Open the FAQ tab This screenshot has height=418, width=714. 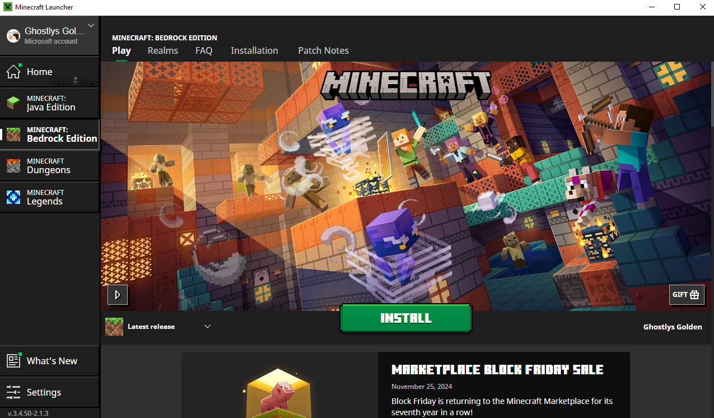click(204, 50)
